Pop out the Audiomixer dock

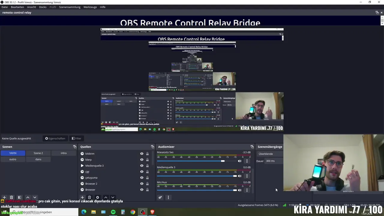[x=252, y=147]
